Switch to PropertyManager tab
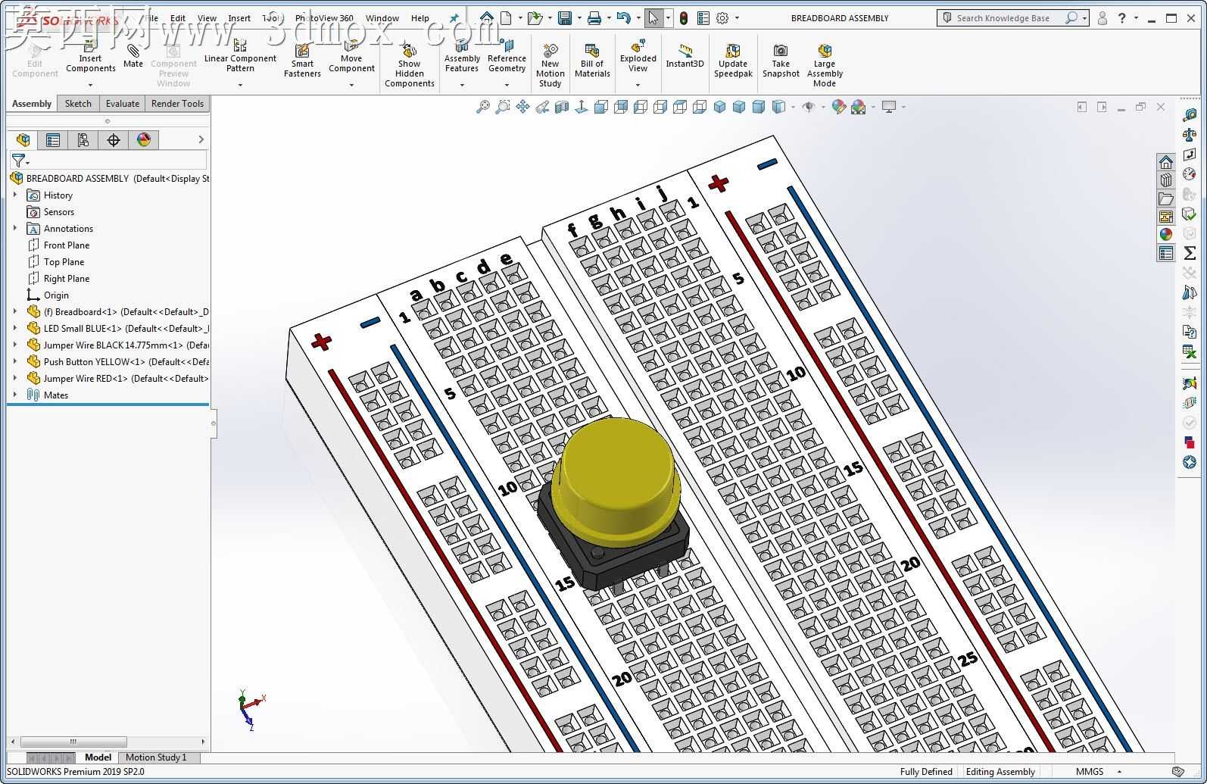1207x784 pixels. 53,139
